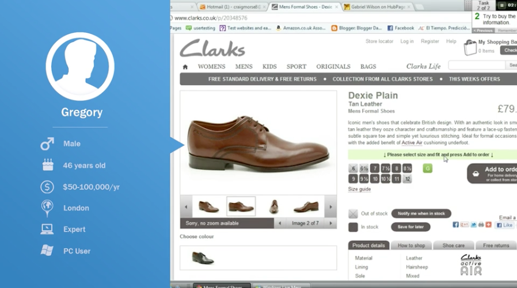517x288 pixels.
Task: Select shoe size 9
Action: pos(353,179)
